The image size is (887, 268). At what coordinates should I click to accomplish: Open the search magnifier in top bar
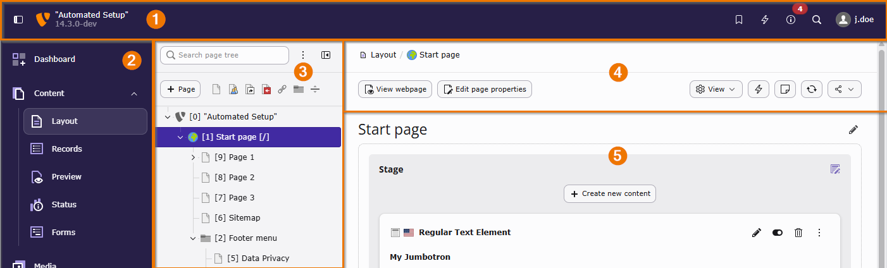817,20
